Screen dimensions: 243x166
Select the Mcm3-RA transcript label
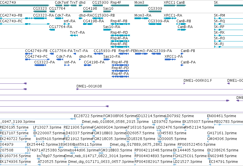click(143, 15)
